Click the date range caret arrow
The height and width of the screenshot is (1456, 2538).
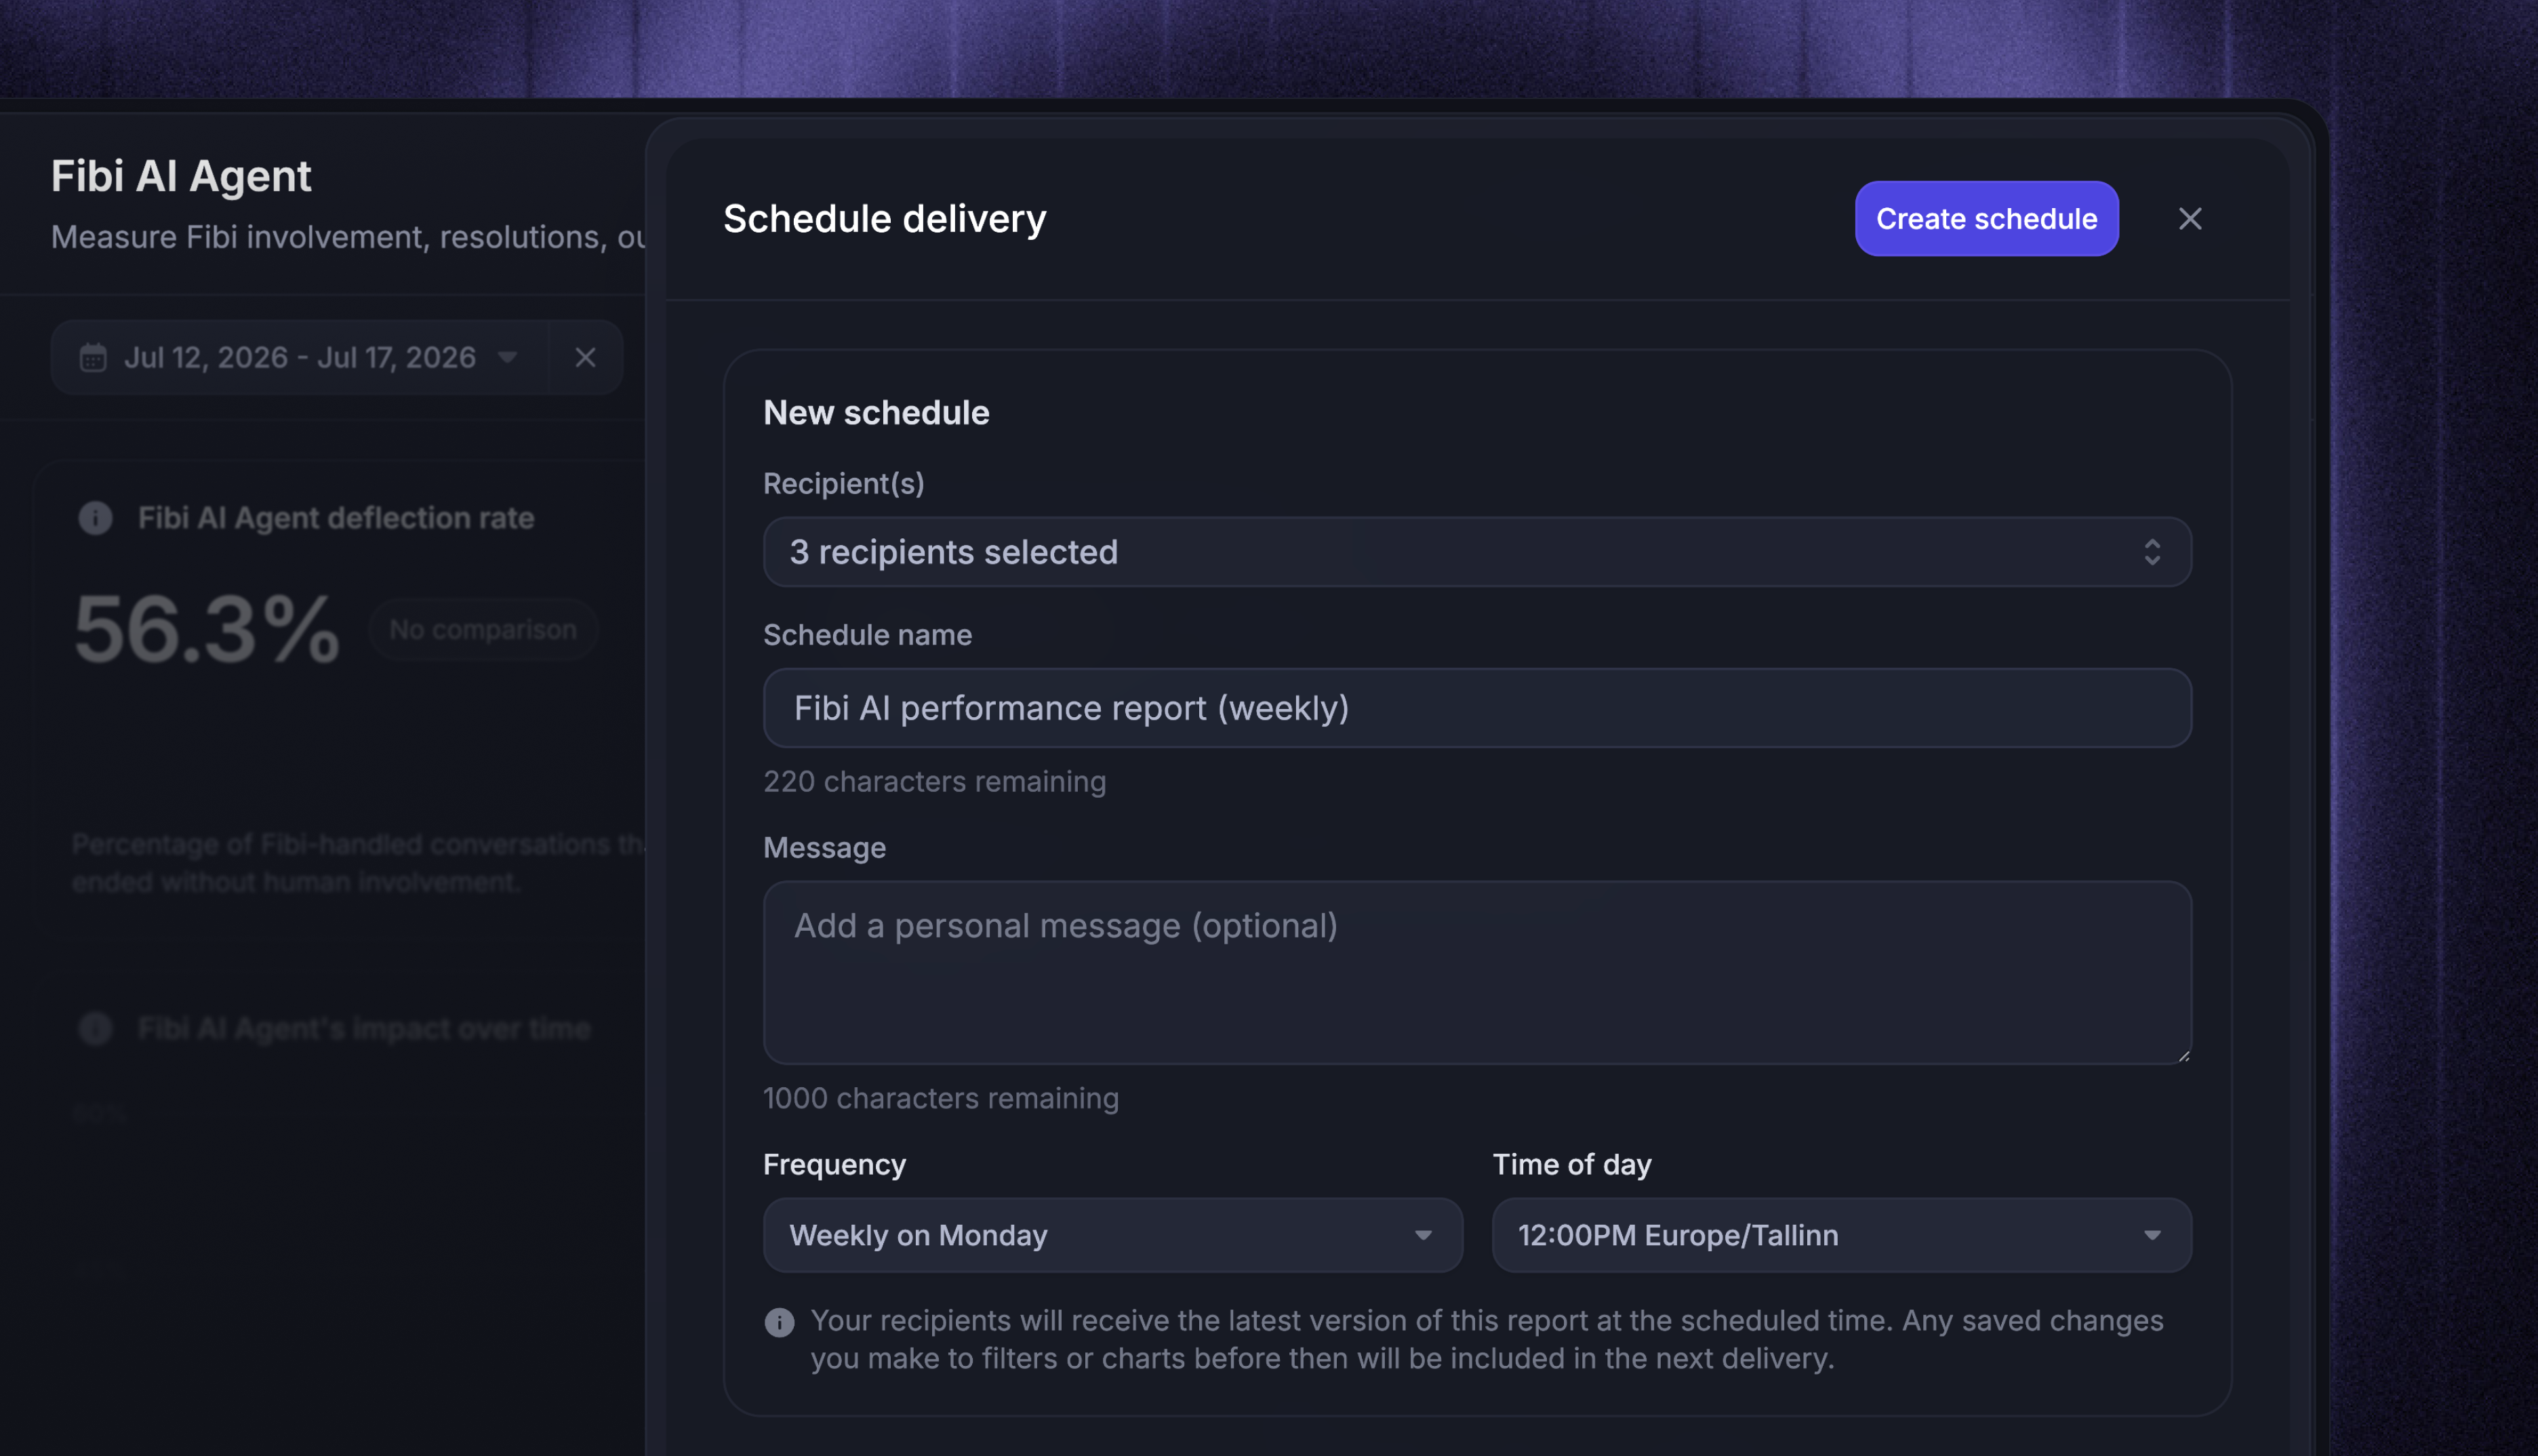pyautogui.click(x=507, y=357)
